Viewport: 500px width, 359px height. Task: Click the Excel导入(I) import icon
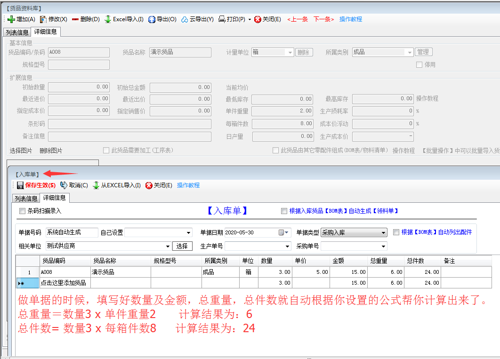108,19
